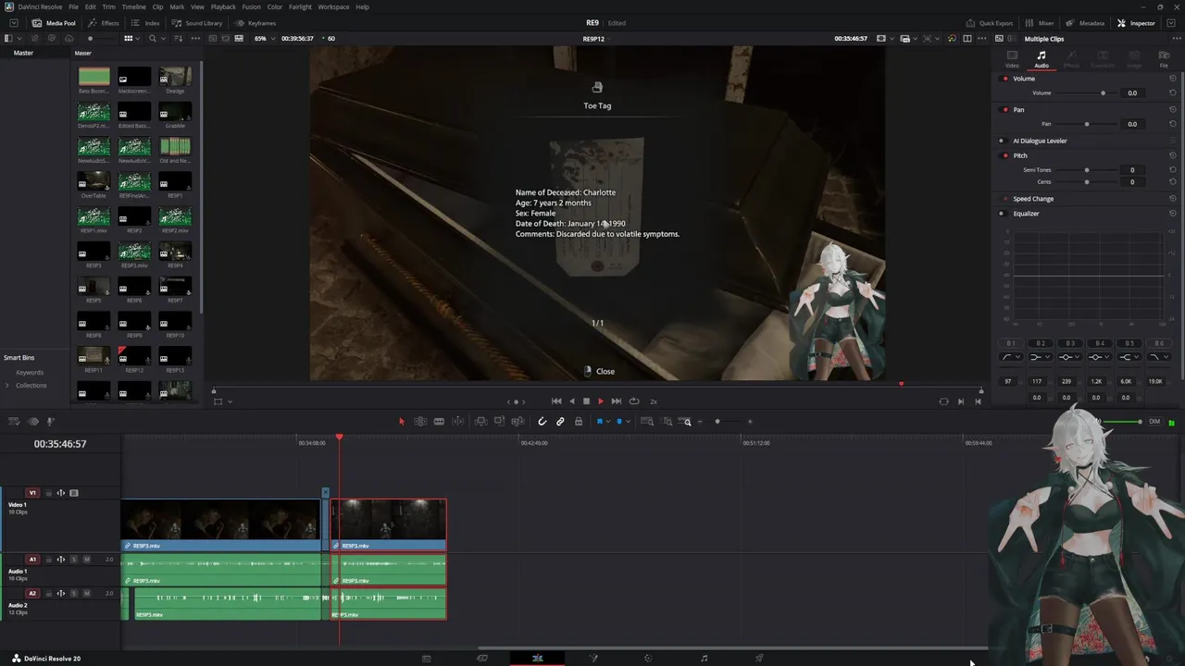This screenshot has height=666, width=1185.
Task: Open the Color page
Action: coord(648,659)
